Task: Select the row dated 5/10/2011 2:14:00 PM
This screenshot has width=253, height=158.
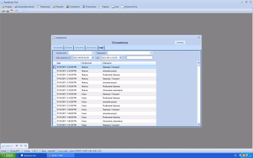Action: 105,98
